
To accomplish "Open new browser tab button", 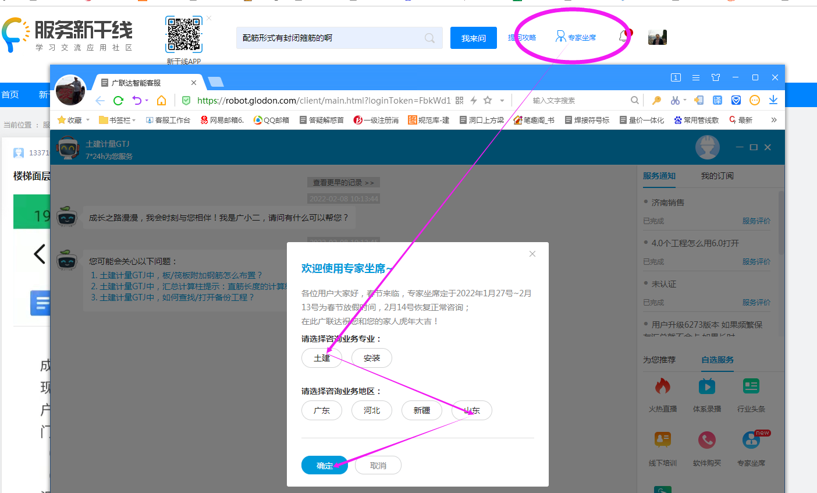I will tap(215, 81).
